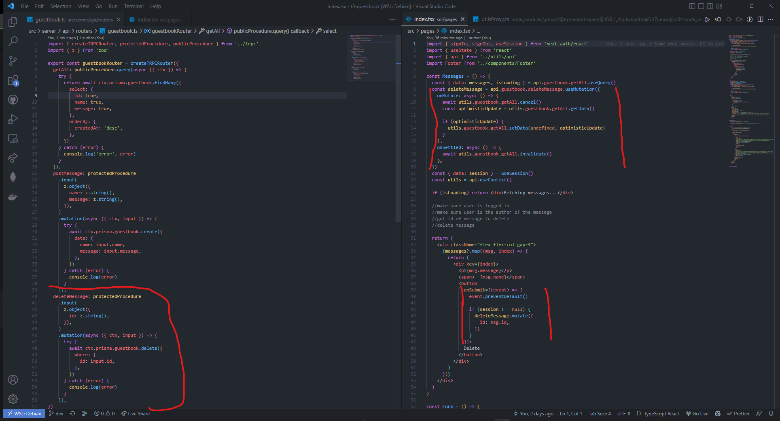
Task: Open the 'api' breadcrumb in left editor
Action: (x=66, y=31)
